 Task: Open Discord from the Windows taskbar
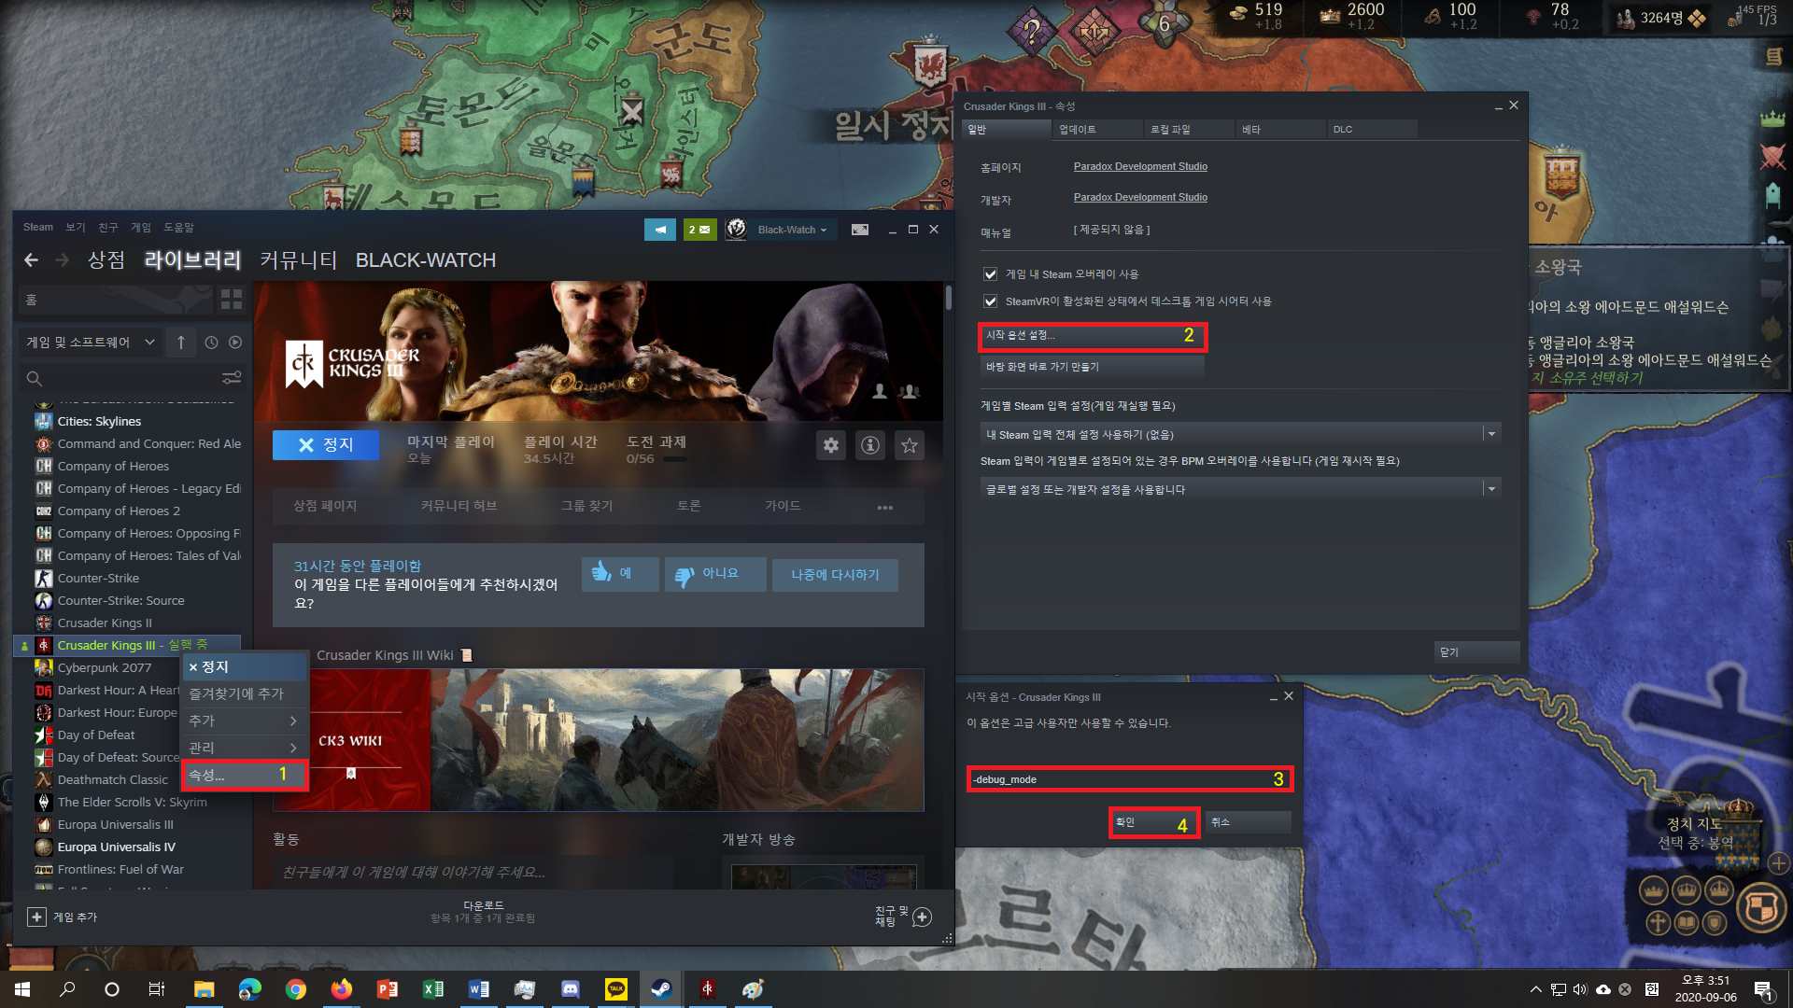click(x=570, y=989)
